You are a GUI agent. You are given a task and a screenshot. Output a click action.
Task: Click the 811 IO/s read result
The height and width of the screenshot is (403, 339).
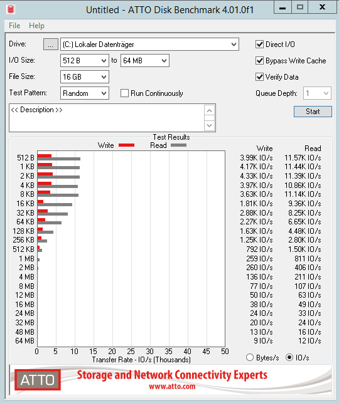point(308,259)
